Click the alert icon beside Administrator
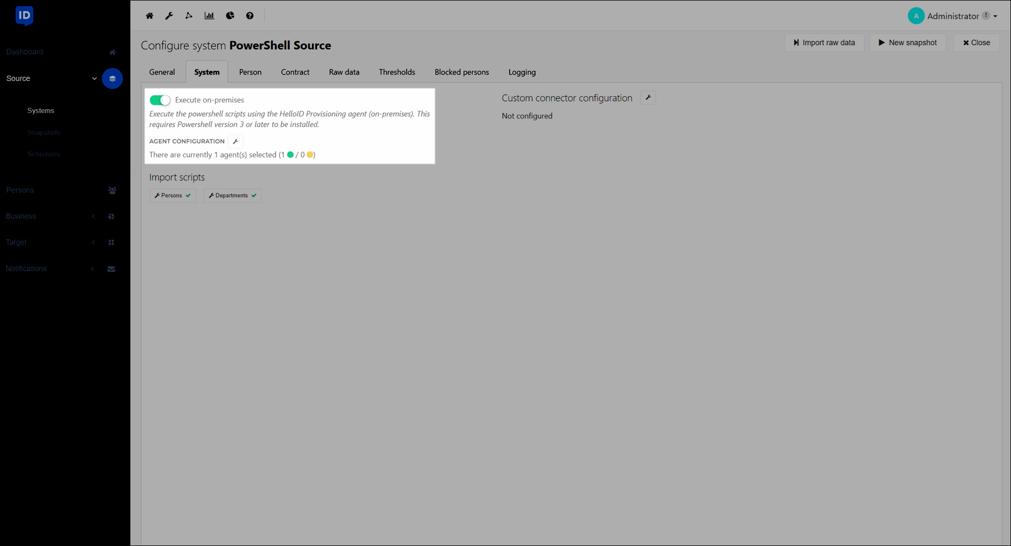This screenshot has height=546, width=1011. coord(986,15)
